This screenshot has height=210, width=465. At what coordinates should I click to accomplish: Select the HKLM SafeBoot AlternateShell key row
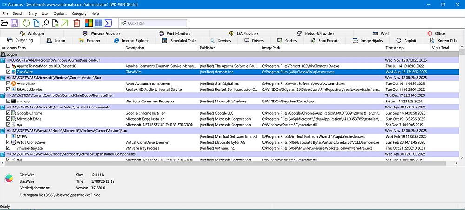point(230,95)
